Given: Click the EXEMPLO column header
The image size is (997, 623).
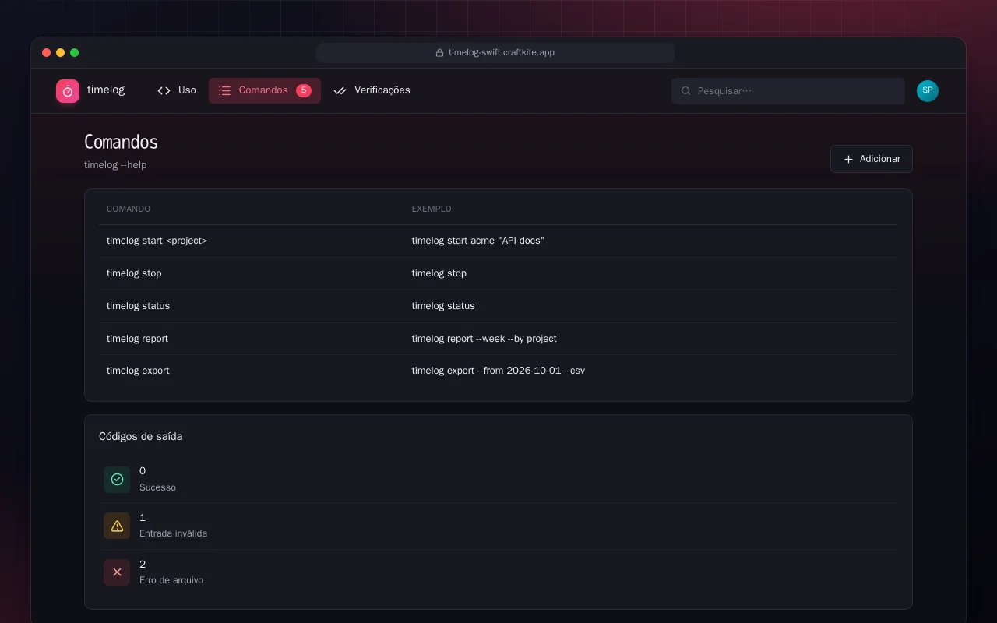Looking at the screenshot, I should tap(432, 209).
